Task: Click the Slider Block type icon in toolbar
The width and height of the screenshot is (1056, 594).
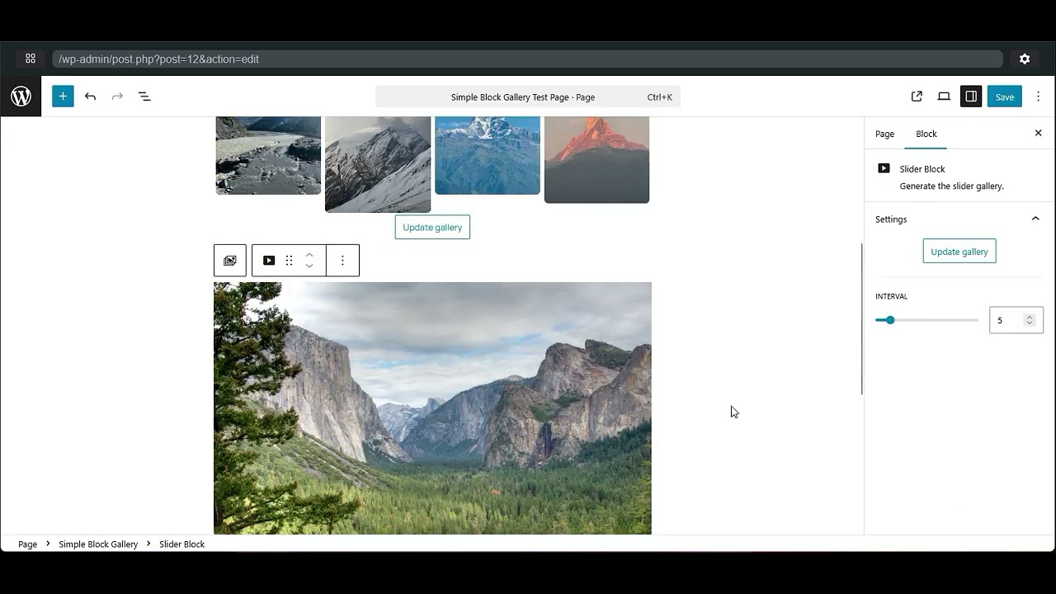Action: (x=269, y=261)
